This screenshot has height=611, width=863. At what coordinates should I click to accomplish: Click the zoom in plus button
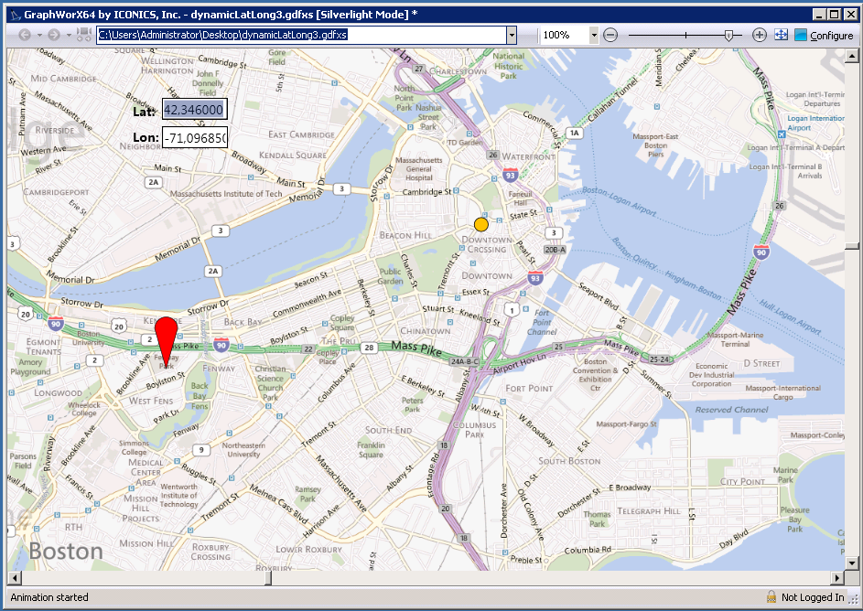(760, 35)
